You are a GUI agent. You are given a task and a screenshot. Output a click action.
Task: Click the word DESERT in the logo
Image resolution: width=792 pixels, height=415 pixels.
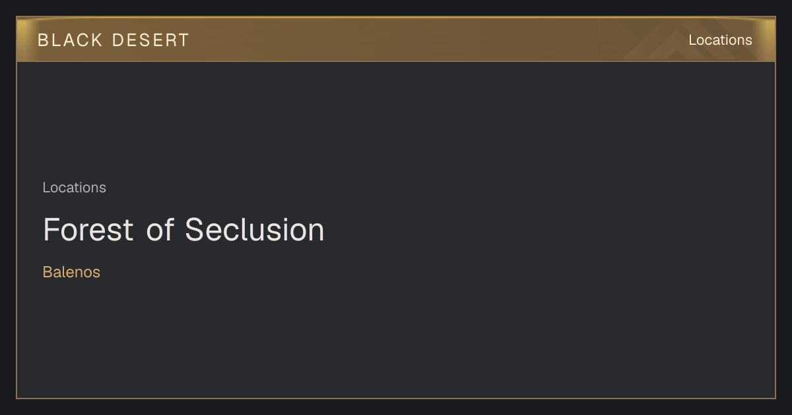pyautogui.click(x=150, y=40)
